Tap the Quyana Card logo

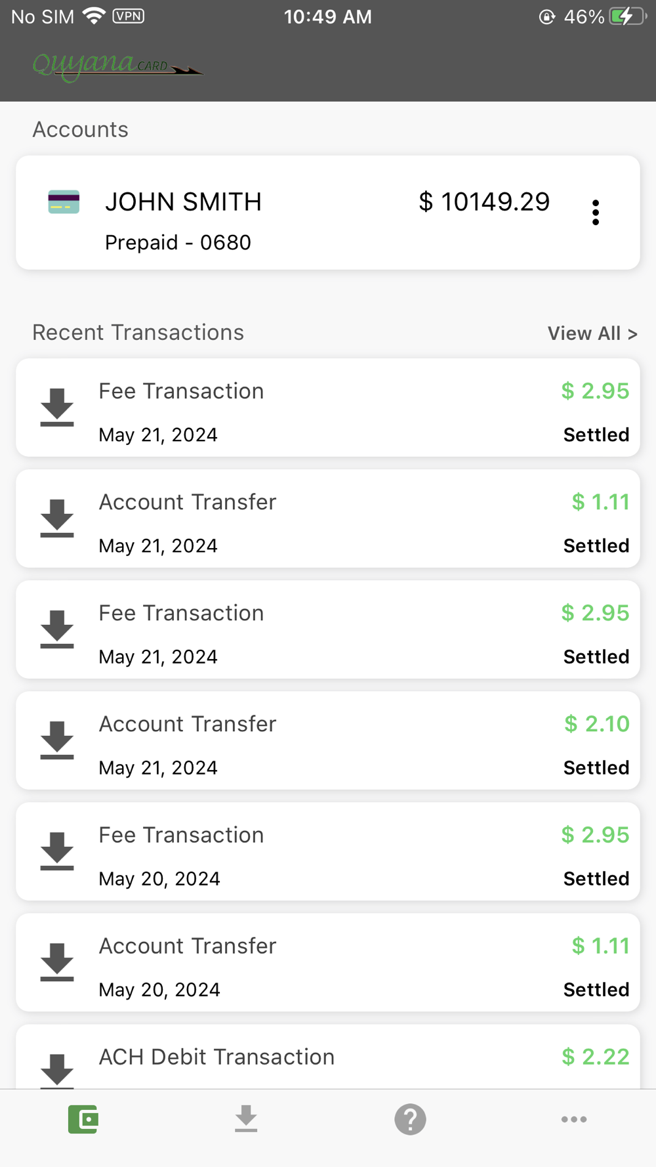[x=117, y=66]
